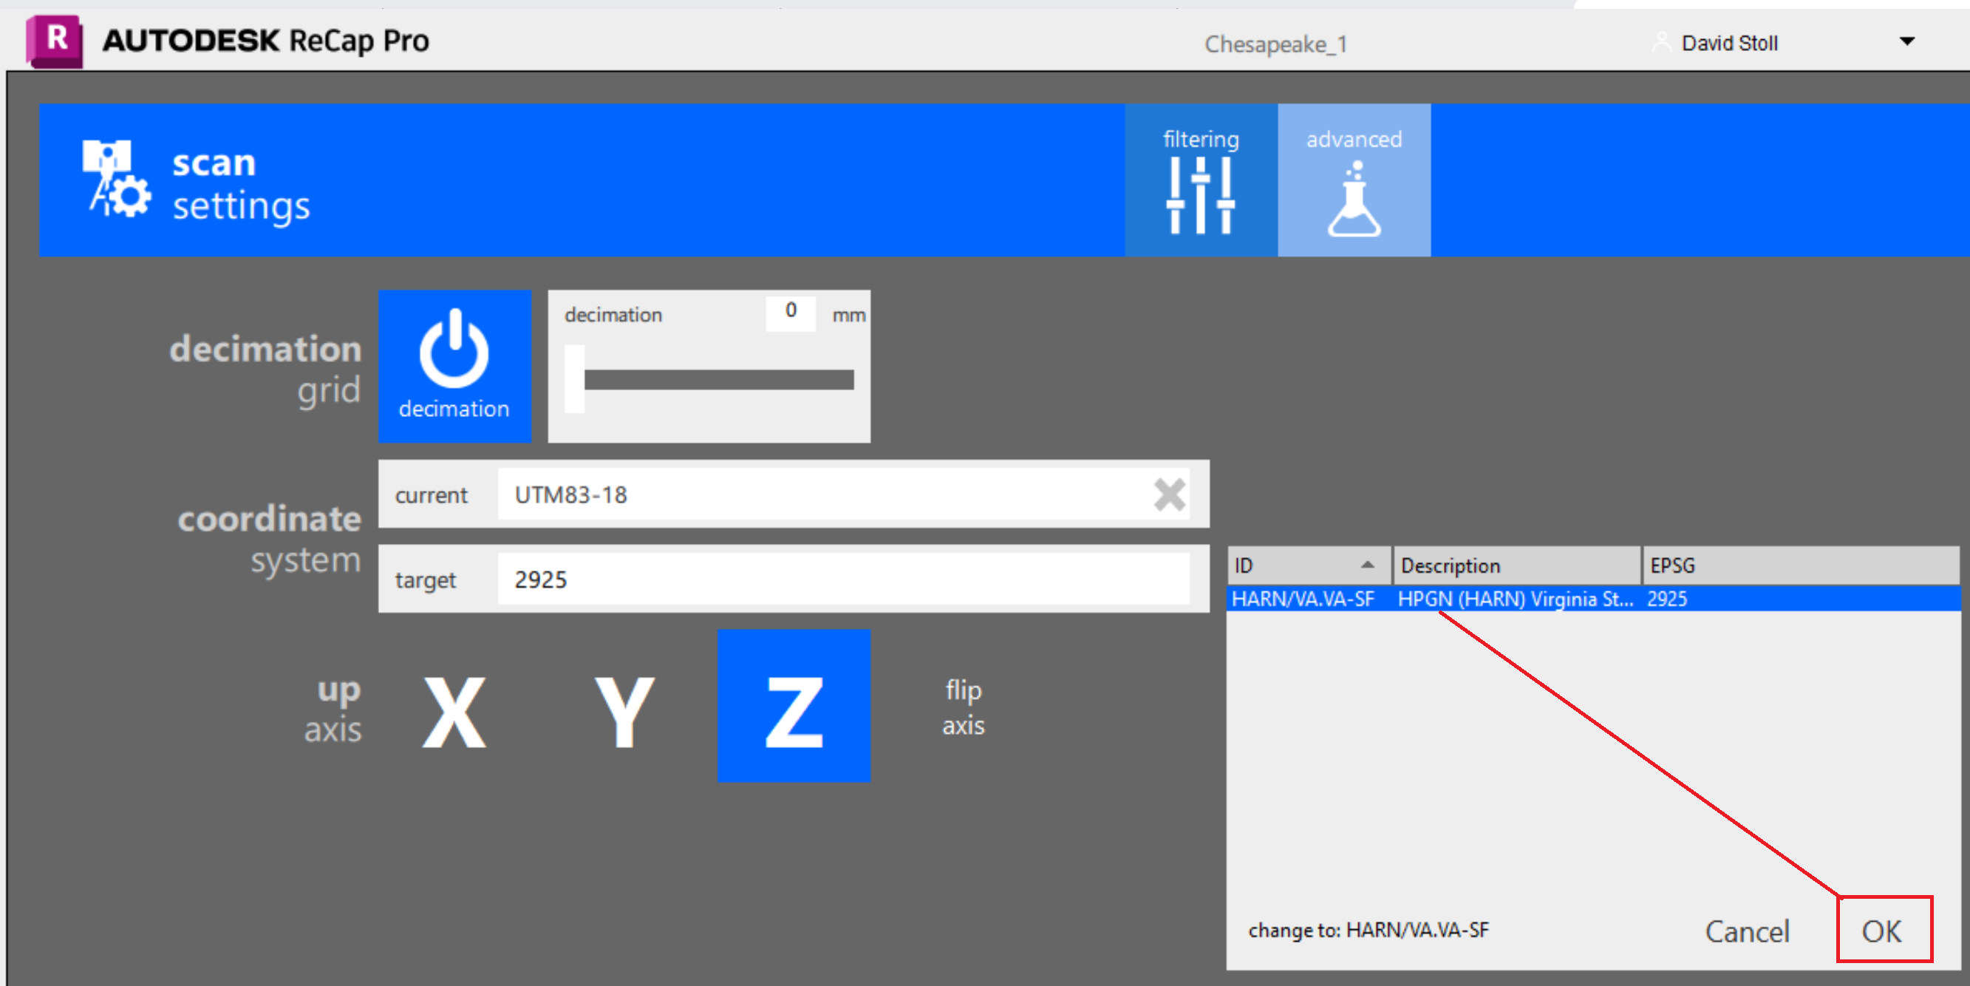The height and width of the screenshot is (986, 1970).
Task: Click the scan settings tripod icon
Action: 115,179
